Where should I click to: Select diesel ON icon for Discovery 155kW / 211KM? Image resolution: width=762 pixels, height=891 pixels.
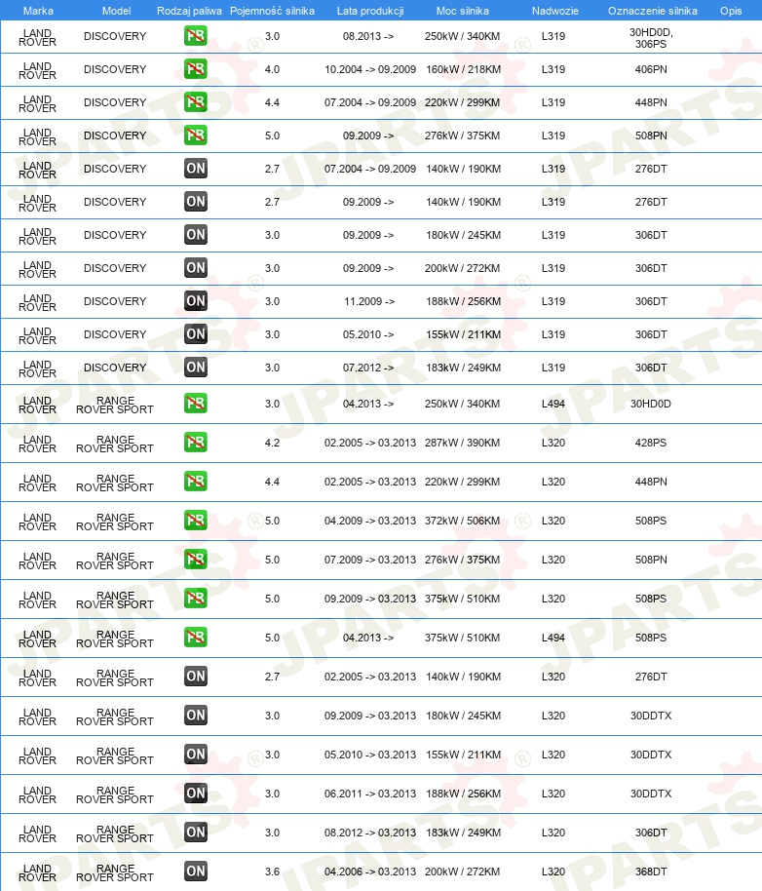[195, 334]
